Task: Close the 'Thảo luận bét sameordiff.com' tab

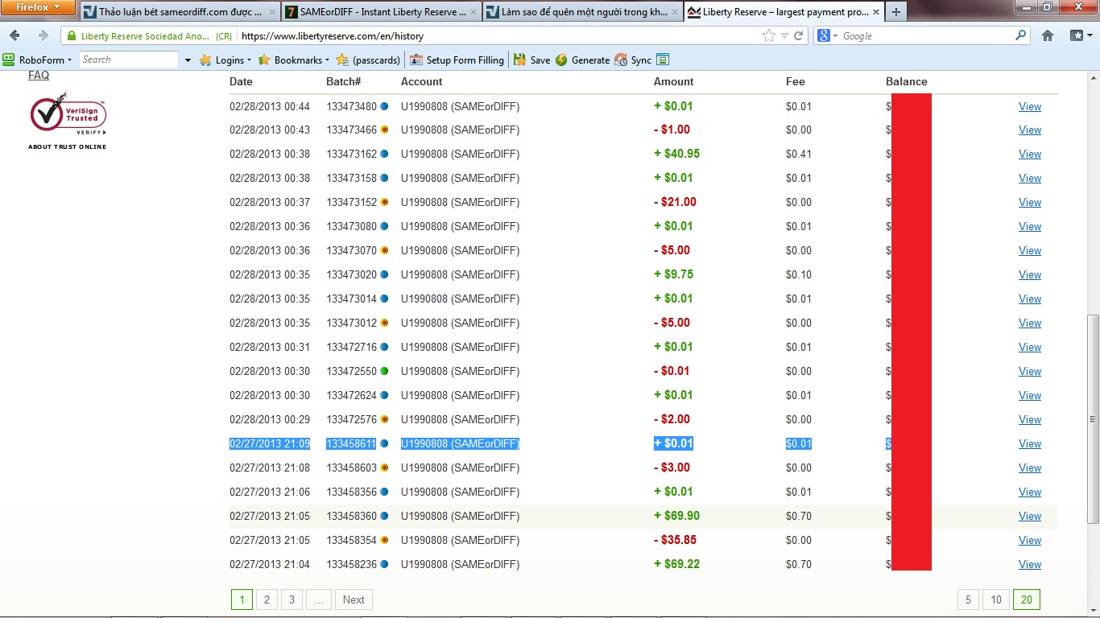Action: (271, 13)
